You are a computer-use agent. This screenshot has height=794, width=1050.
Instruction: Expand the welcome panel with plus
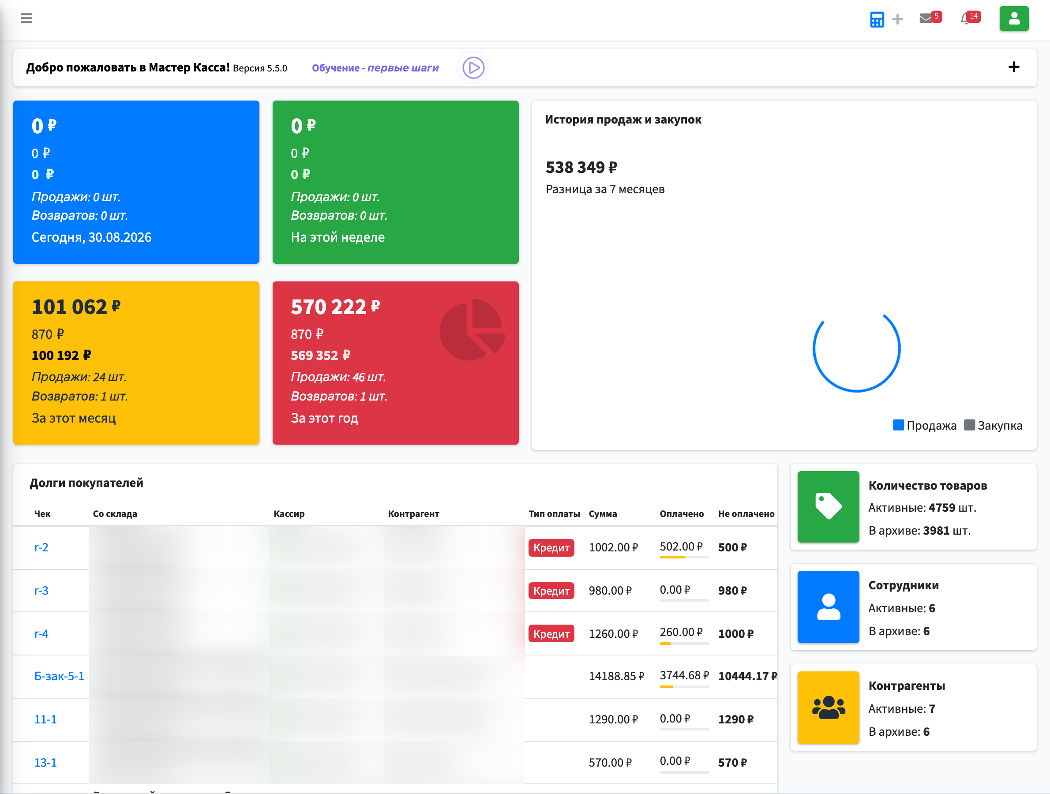(1013, 67)
